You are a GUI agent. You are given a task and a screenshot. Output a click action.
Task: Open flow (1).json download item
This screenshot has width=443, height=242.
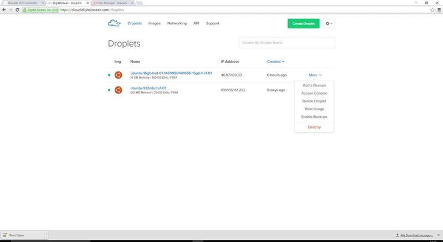click(23, 235)
